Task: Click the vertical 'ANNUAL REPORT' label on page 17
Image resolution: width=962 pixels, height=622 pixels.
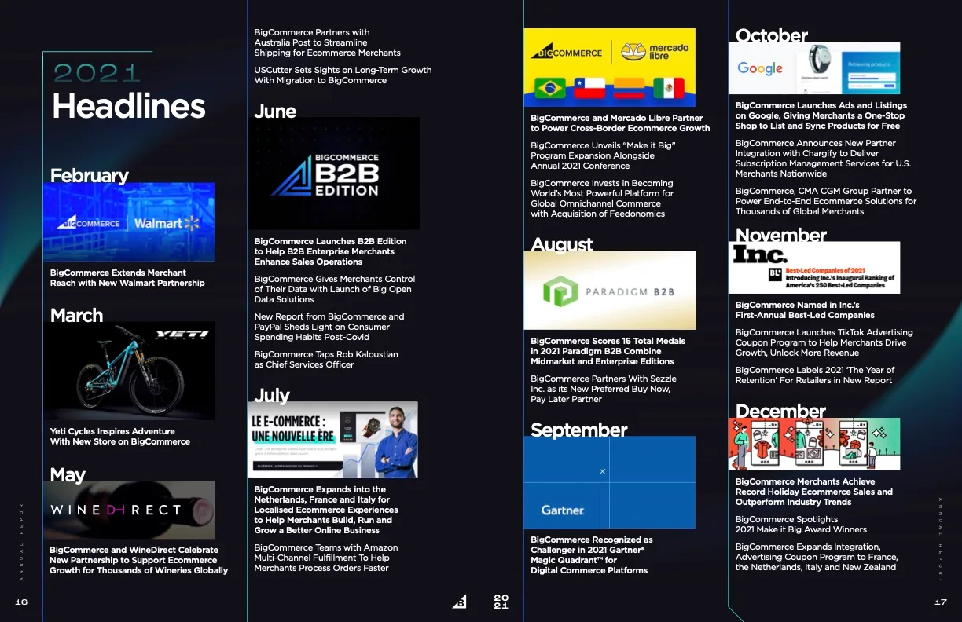Action: point(941,539)
